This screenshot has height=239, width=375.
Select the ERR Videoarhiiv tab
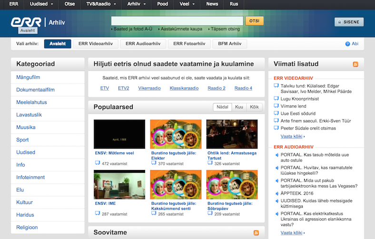[96, 44]
